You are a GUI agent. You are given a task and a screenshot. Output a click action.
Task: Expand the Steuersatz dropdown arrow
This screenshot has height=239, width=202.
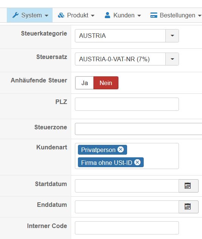coord(172,59)
